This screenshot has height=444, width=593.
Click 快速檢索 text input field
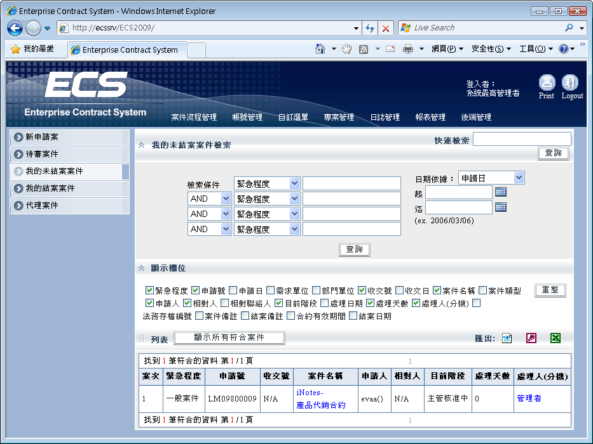(522, 139)
